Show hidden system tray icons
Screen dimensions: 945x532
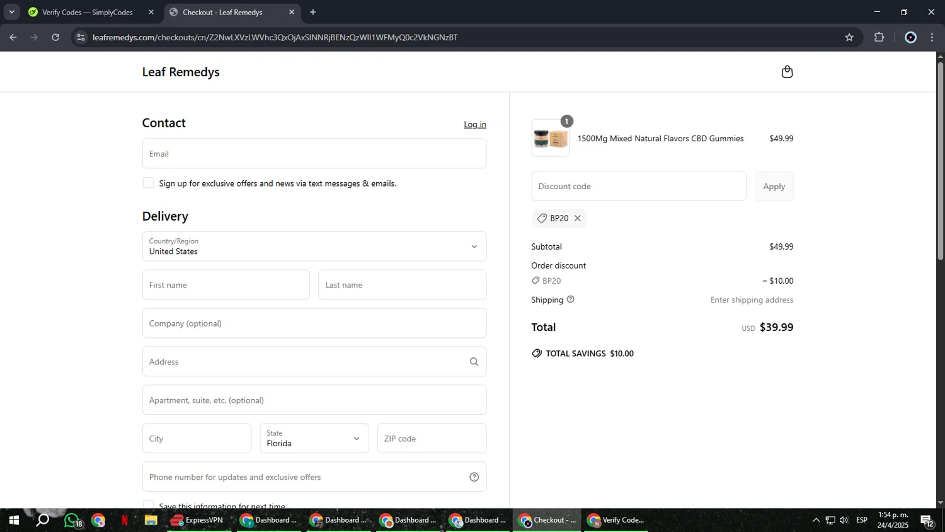coord(816,520)
